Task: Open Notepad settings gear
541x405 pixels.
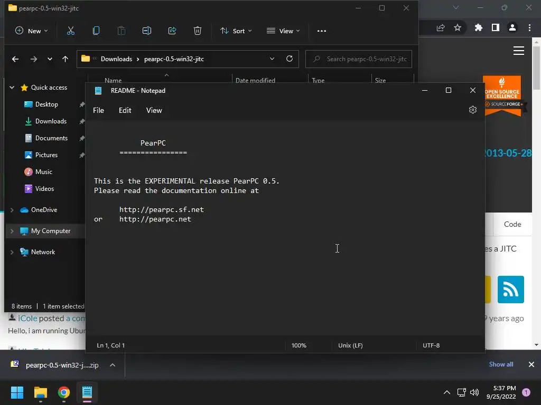Action: coord(473,110)
